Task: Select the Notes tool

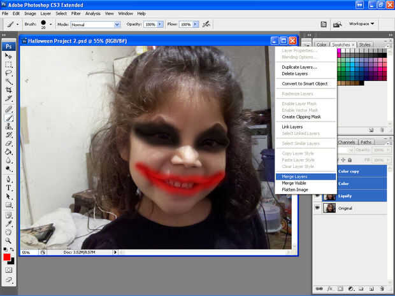Action: click(8, 215)
